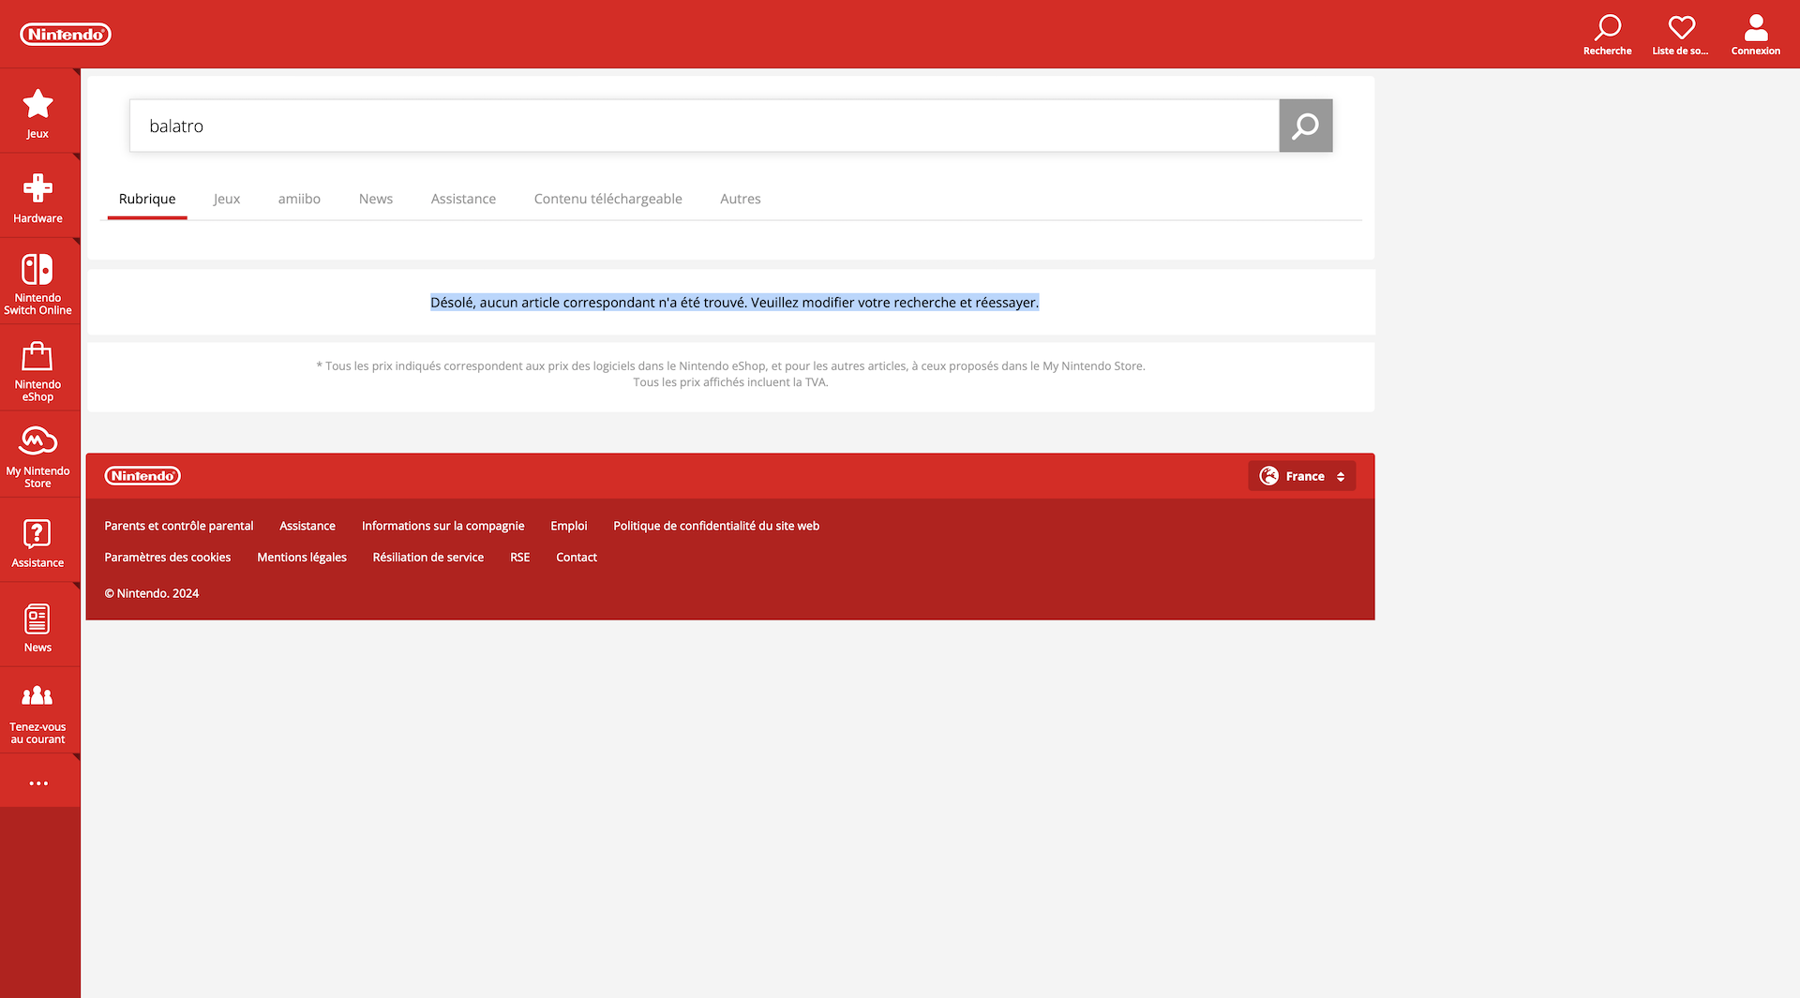
Task: Click the Nintendo logo in the header
Action: click(66, 35)
